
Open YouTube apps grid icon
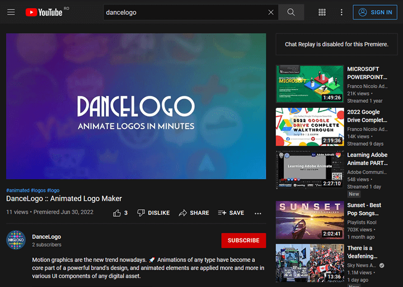pos(322,12)
